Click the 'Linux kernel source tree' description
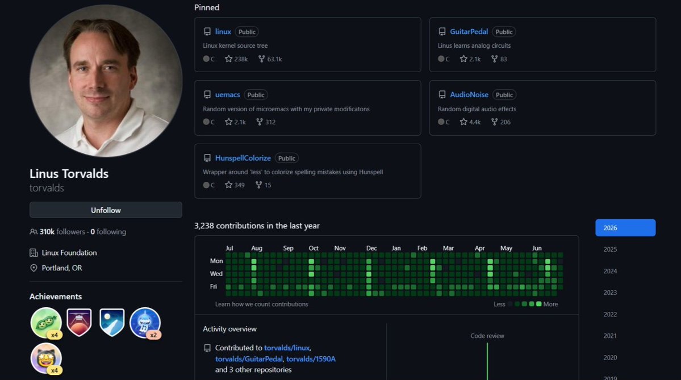This screenshot has height=380, width=681. pyautogui.click(x=235, y=45)
